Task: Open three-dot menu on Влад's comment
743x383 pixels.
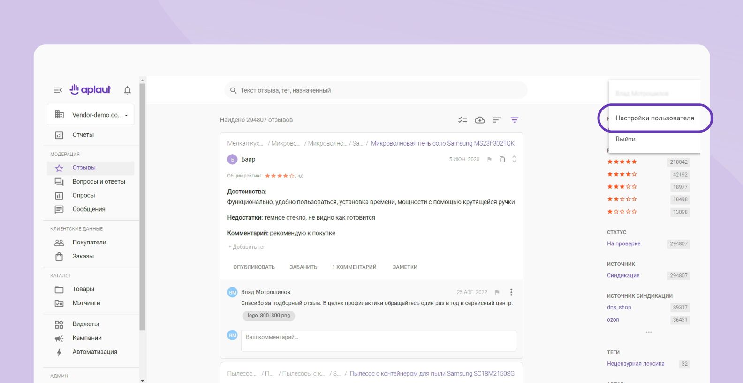Action: pos(511,292)
